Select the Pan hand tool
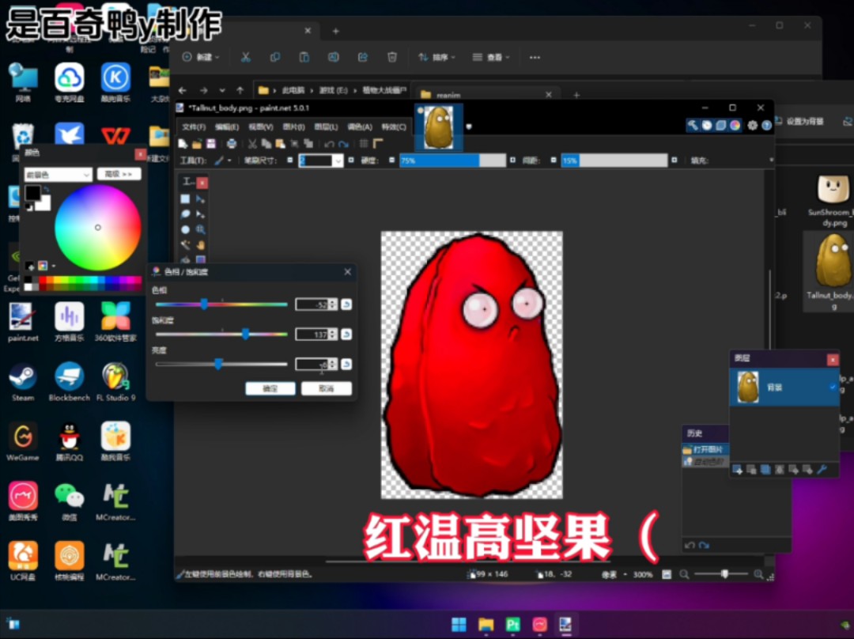The height and width of the screenshot is (639, 854). click(x=200, y=245)
